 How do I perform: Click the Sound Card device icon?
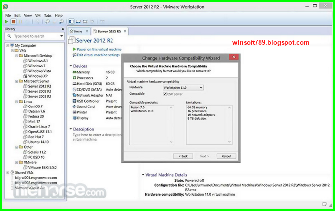click(x=74, y=106)
